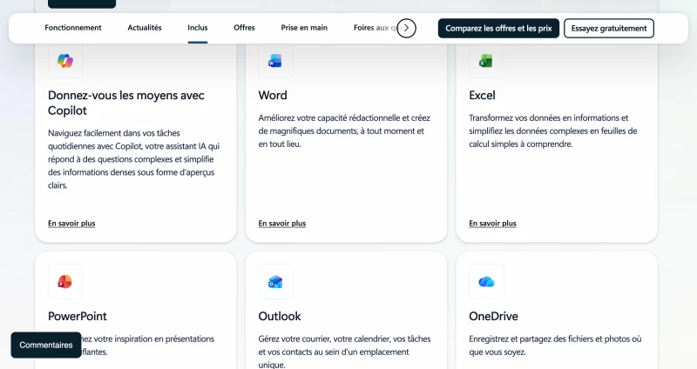The image size is (697, 369).
Task: Show more navigation tabs with arrow
Action: click(x=406, y=28)
